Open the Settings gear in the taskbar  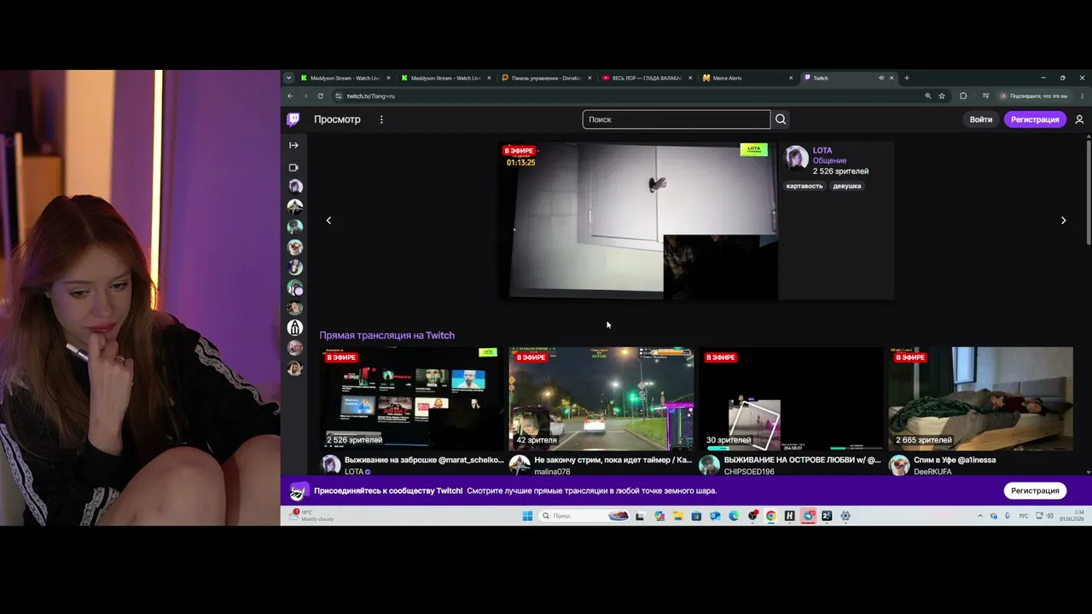coord(845,516)
